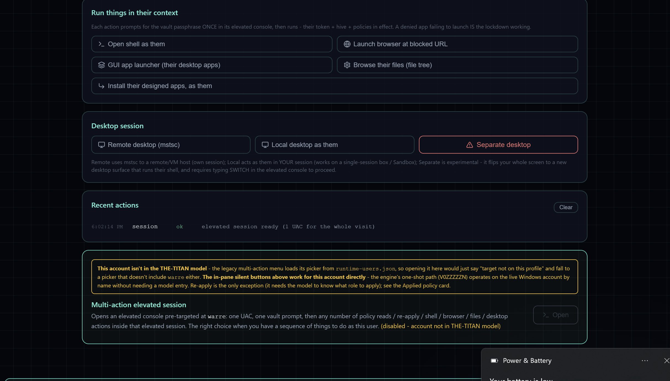Click the 'Recent actions' heading
The image size is (670, 381).
tap(115, 205)
